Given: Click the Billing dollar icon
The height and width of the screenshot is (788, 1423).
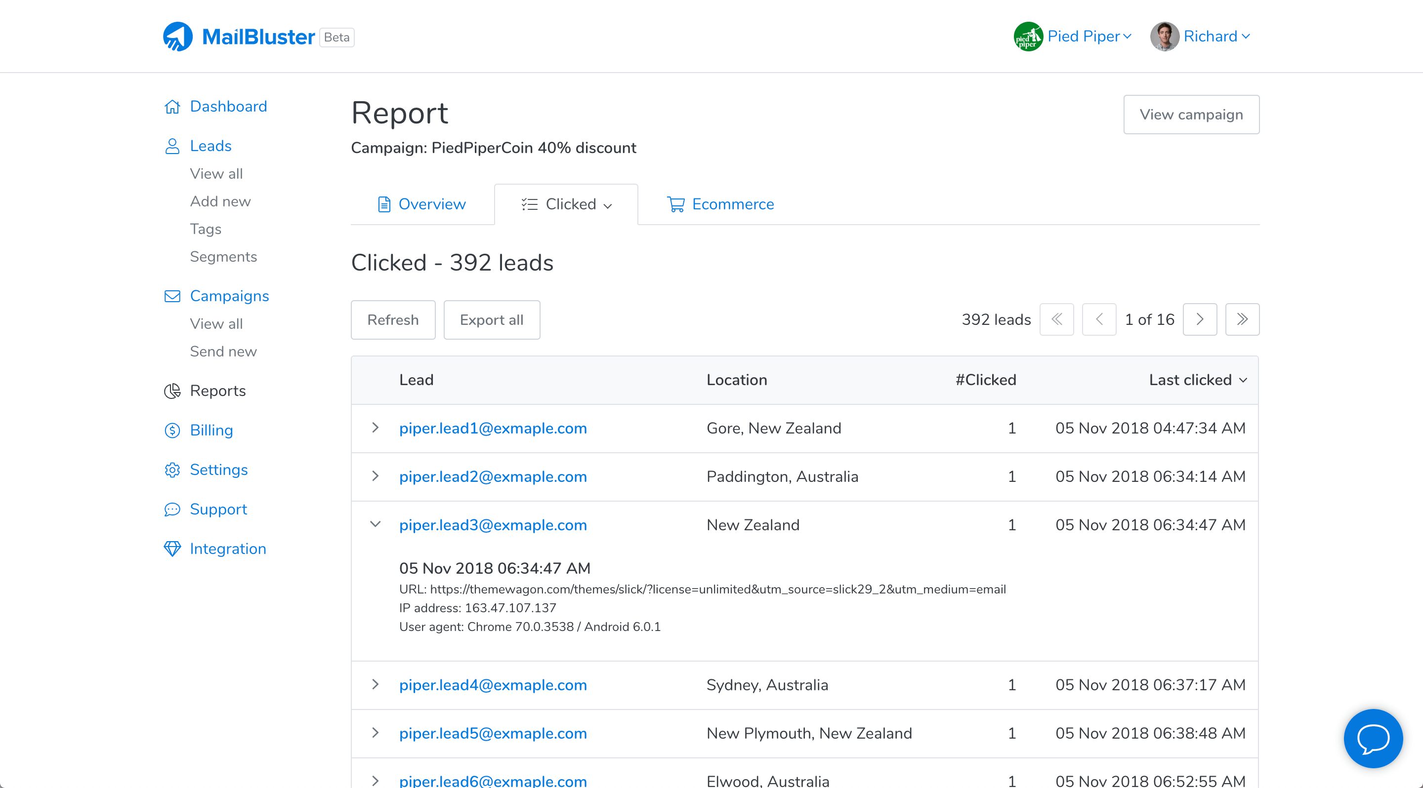Looking at the screenshot, I should point(172,431).
